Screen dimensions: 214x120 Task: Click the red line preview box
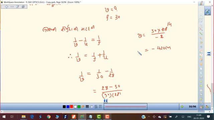[x=125, y=107]
